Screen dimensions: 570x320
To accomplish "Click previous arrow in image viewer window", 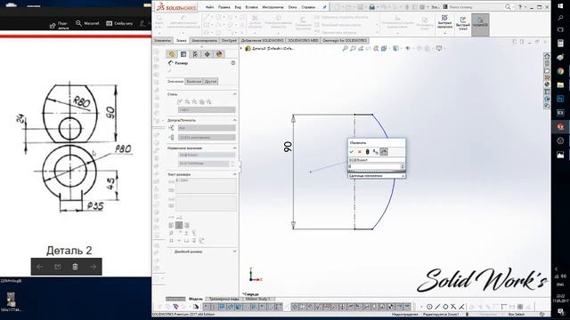I will 40,267.
